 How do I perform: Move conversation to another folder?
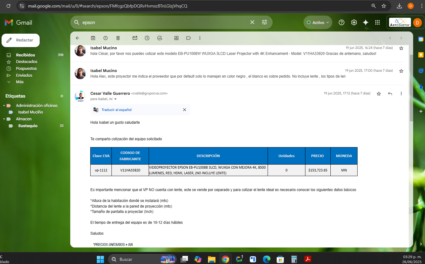(x=176, y=38)
